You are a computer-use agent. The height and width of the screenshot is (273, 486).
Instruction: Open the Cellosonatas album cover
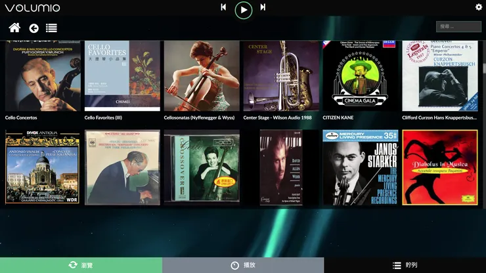tap(202, 76)
